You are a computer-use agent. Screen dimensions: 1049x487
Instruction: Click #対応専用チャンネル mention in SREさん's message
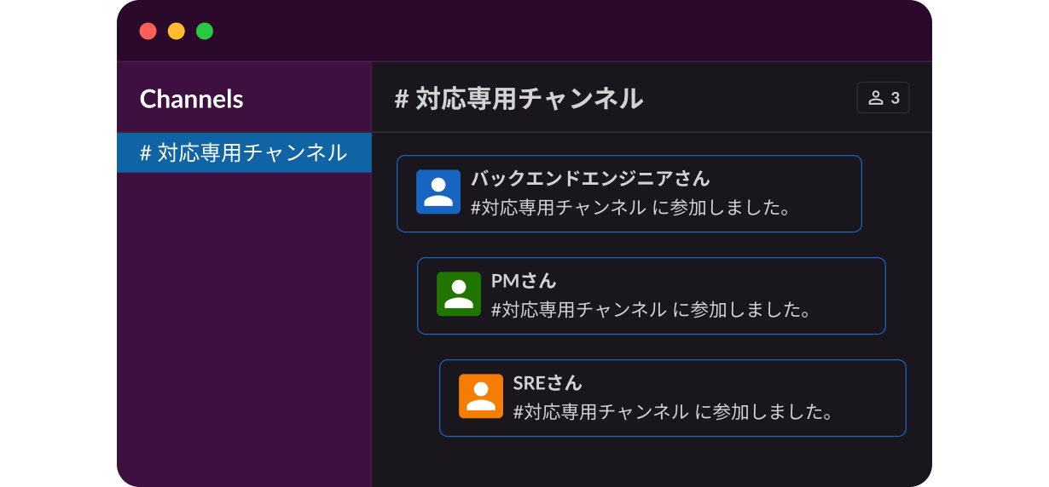click(x=600, y=411)
